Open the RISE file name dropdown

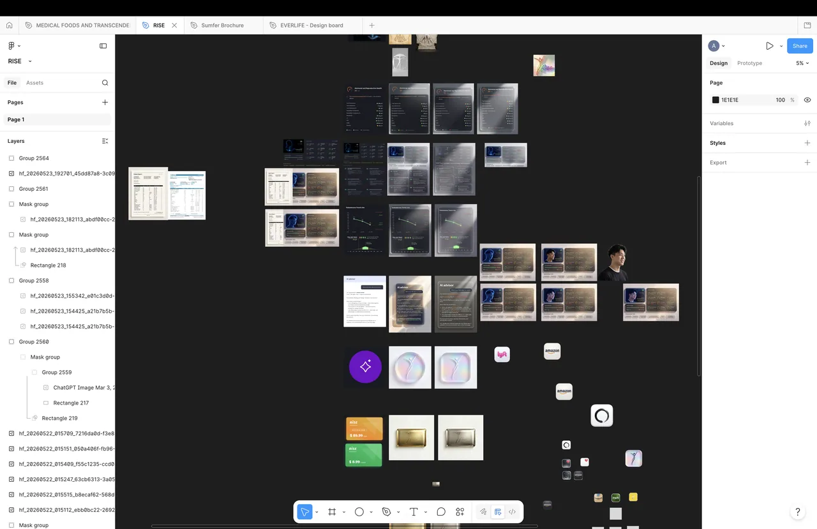click(30, 61)
